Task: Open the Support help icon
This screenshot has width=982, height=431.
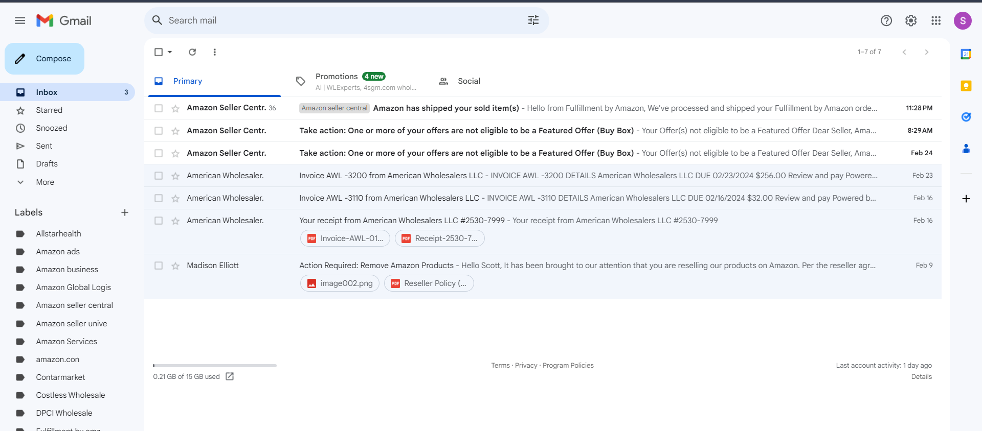Action: [886, 20]
